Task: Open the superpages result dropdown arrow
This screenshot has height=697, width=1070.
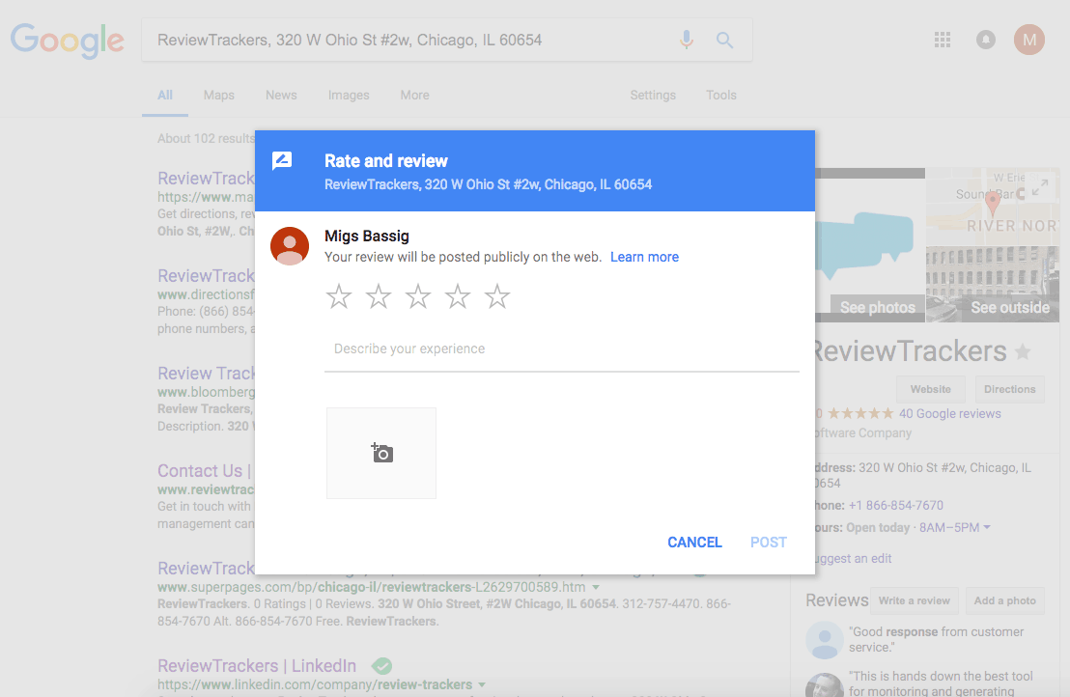Action: pyautogui.click(x=596, y=587)
